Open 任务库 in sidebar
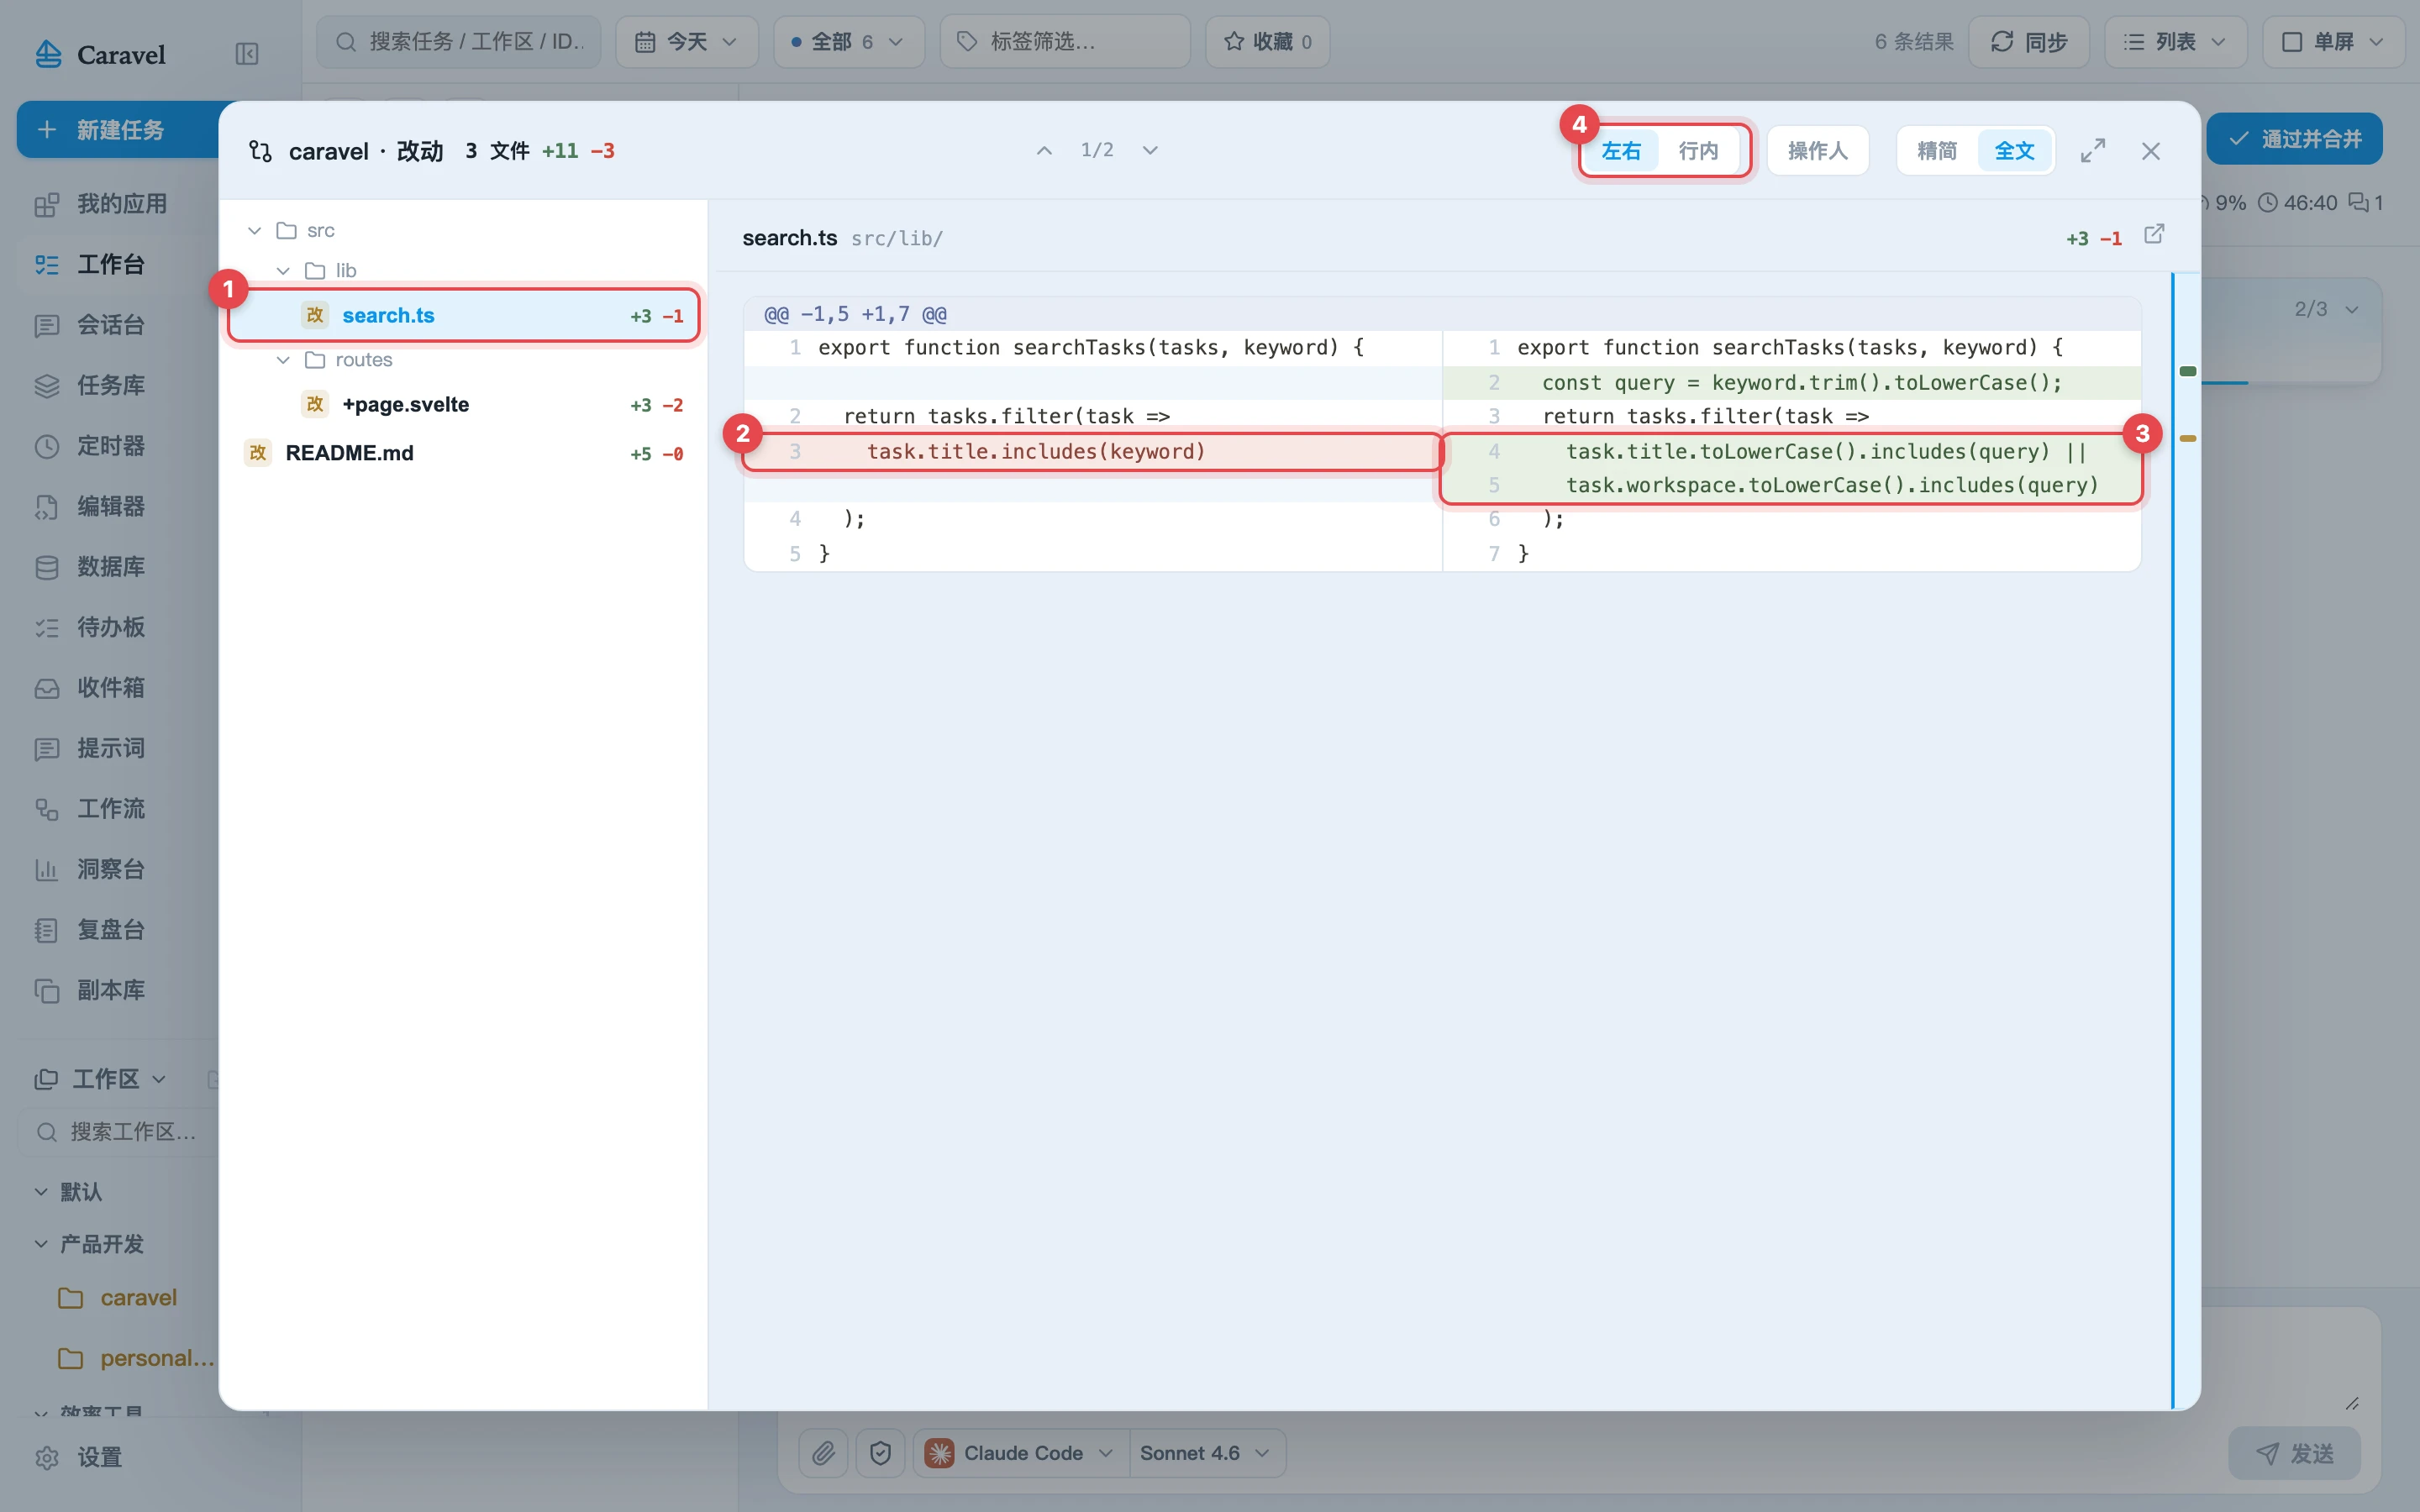The image size is (2420, 1512). (110, 385)
